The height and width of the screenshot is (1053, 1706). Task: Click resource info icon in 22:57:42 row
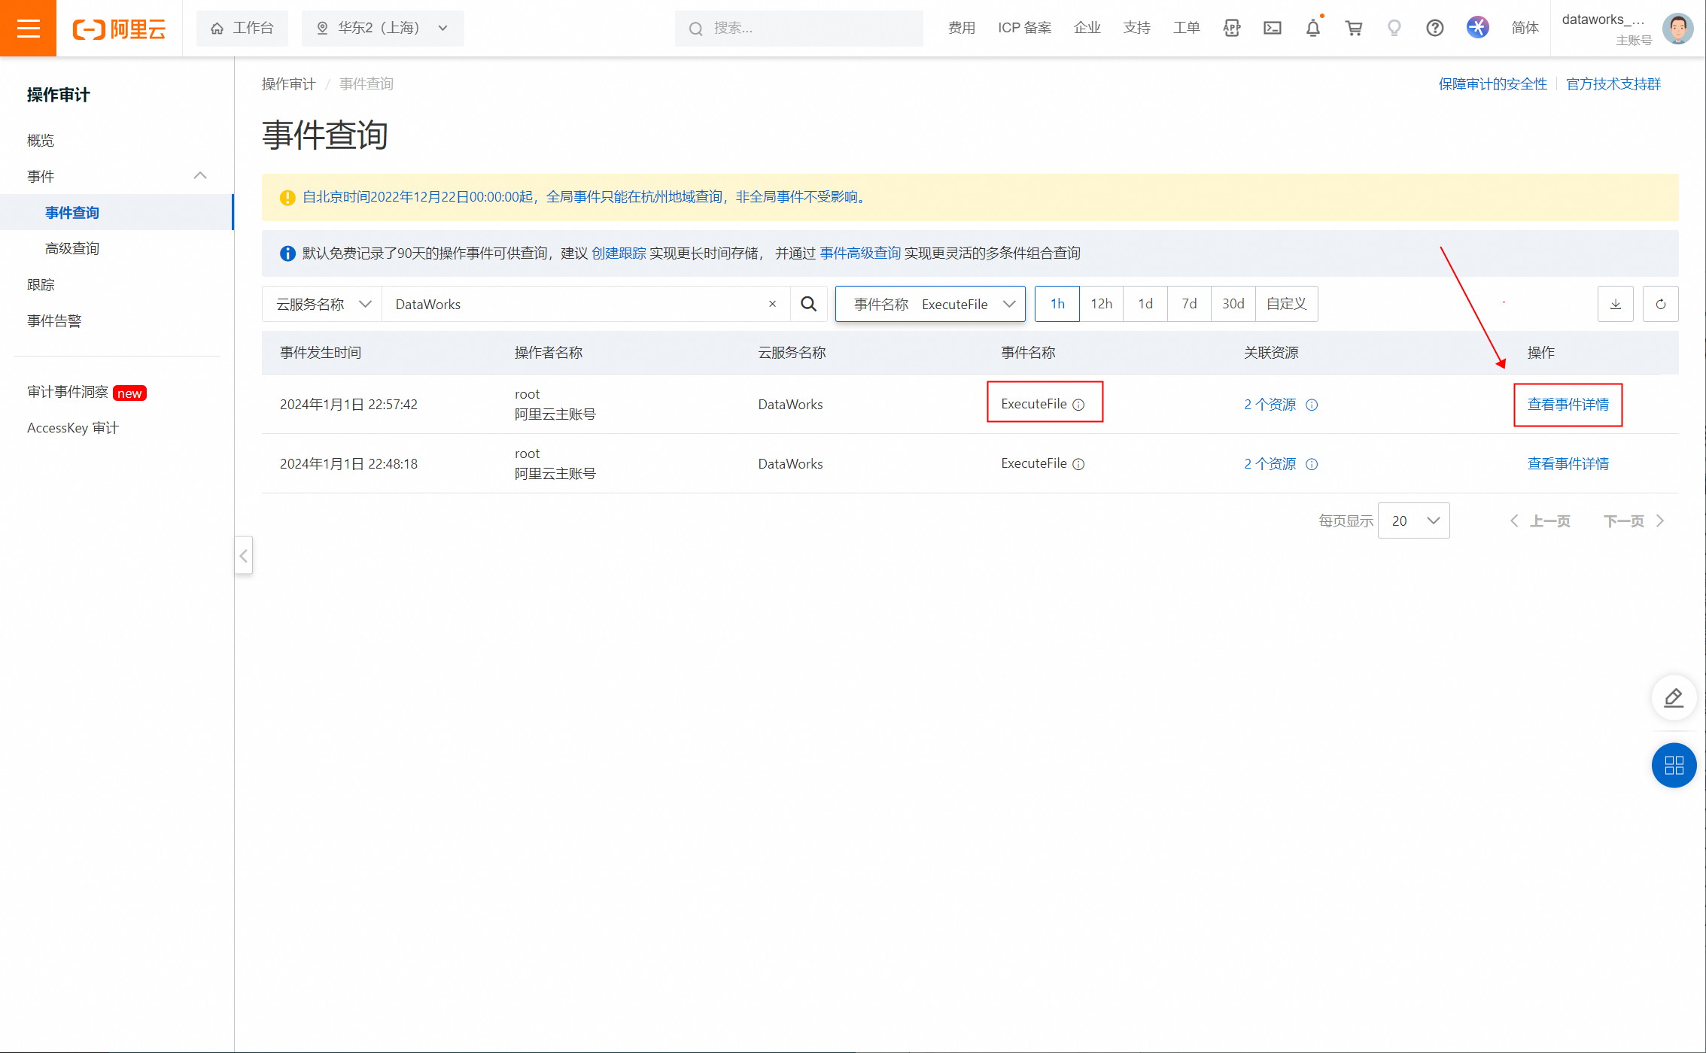coord(1312,405)
